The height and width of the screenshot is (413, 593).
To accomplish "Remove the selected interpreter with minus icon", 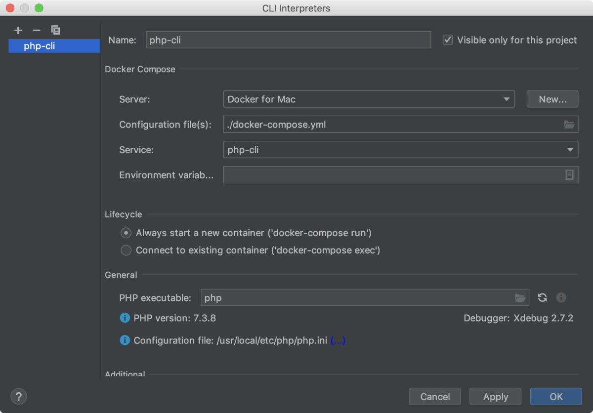I will [37, 30].
